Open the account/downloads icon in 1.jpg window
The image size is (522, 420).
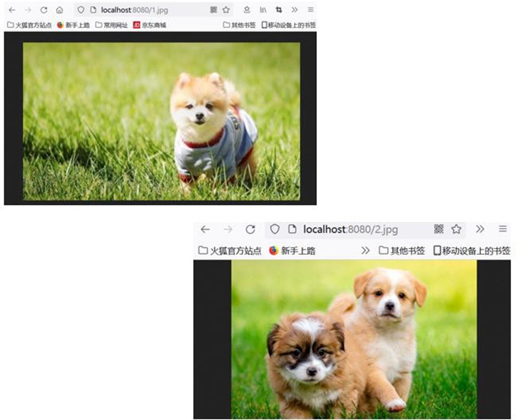(246, 10)
